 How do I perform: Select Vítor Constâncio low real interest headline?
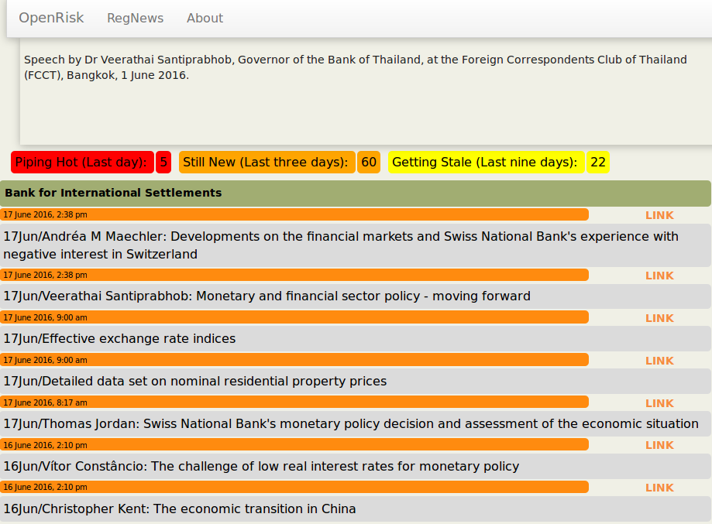point(356,467)
